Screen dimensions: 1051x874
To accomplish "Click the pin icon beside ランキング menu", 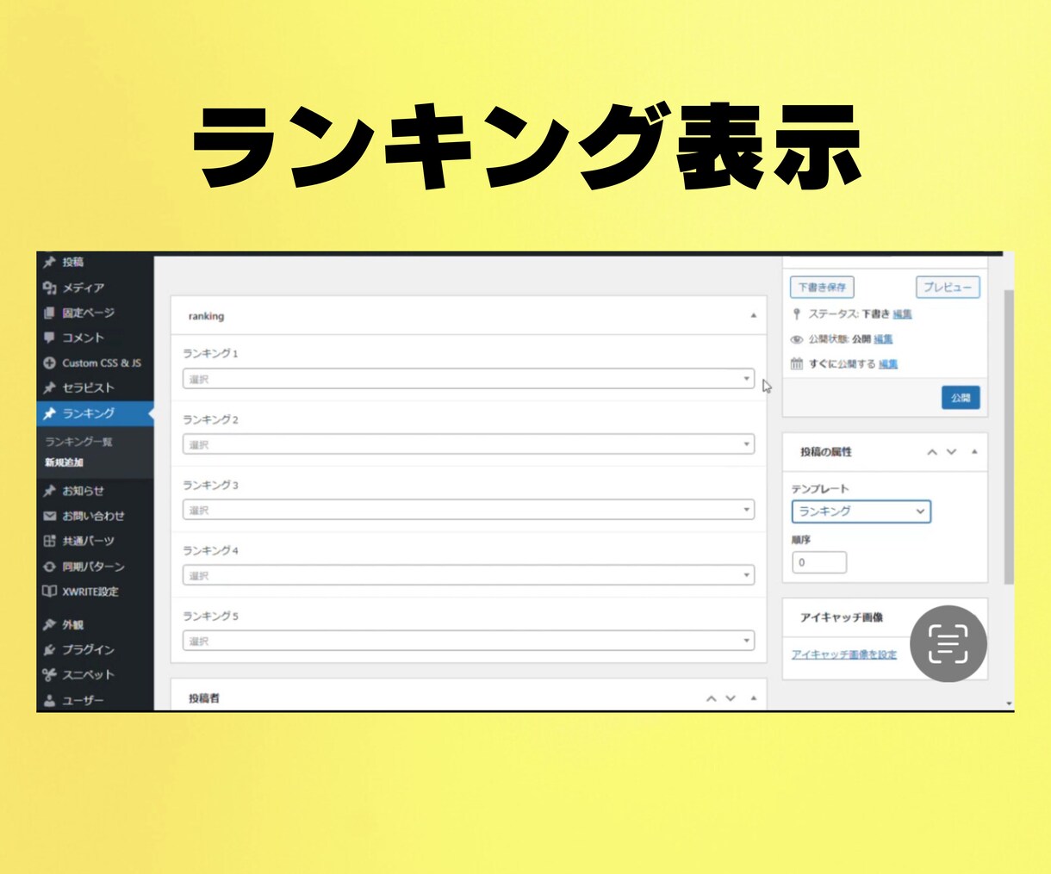I will click(x=50, y=413).
